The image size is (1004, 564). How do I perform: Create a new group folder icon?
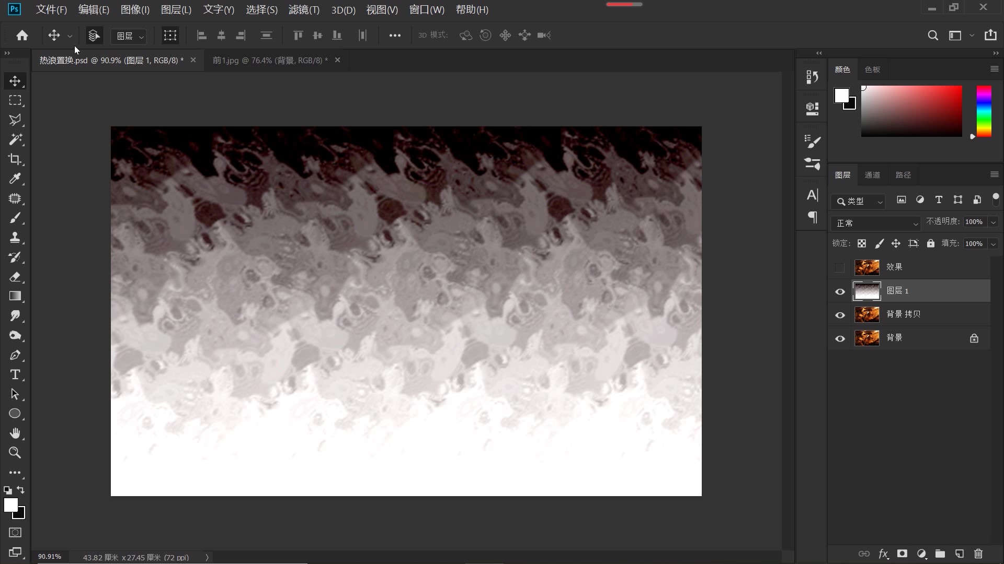point(940,554)
